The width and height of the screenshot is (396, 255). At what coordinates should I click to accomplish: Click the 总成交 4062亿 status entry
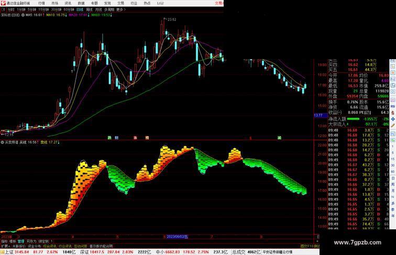pos(246,252)
